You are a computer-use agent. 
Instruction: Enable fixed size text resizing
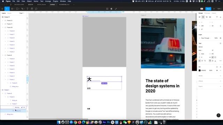click(215, 57)
